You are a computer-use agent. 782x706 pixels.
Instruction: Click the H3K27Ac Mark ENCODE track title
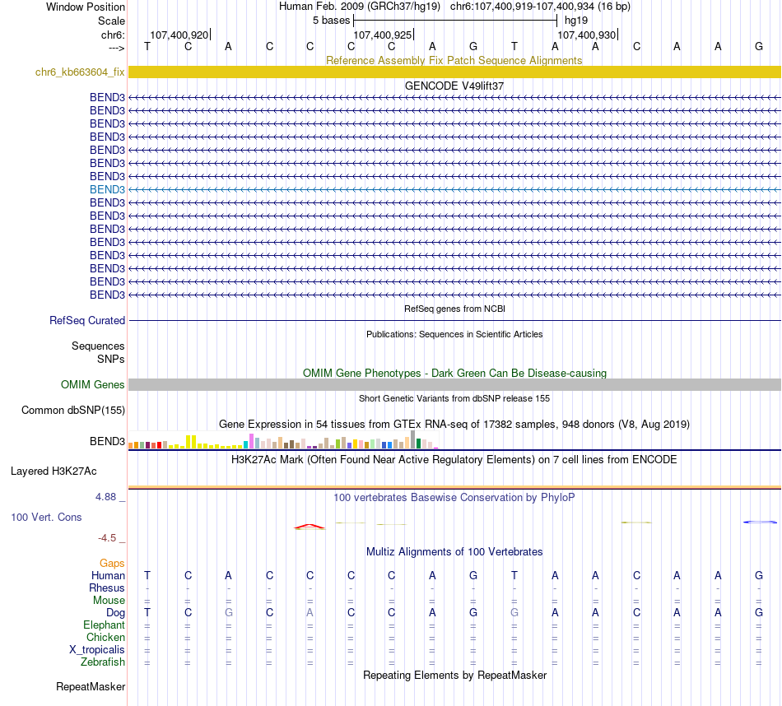(454, 460)
